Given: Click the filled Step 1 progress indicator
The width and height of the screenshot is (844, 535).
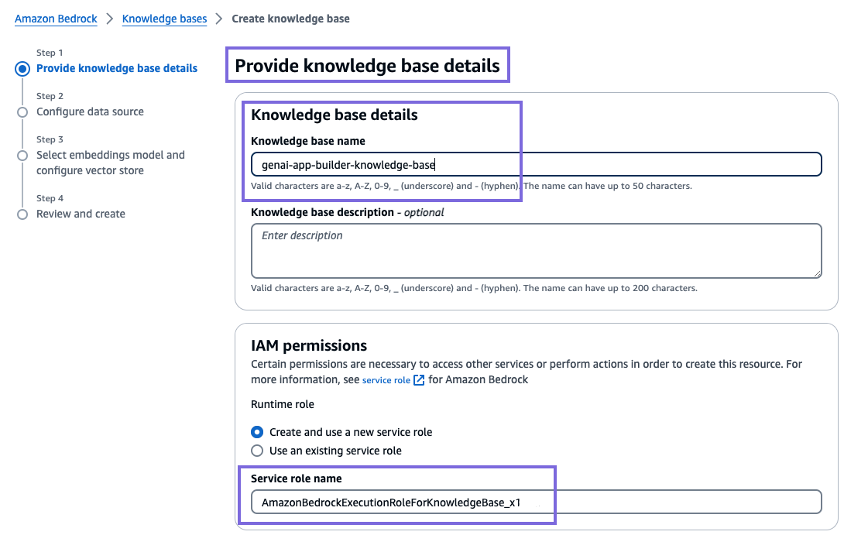Looking at the screenshot, I should coord(22,68).
